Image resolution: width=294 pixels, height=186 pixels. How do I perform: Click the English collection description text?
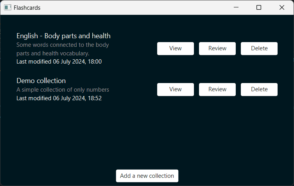pos(63,49)
